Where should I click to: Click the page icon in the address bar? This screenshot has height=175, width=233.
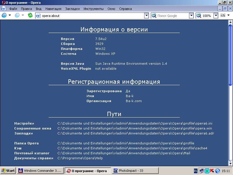(x=38, y=16)
